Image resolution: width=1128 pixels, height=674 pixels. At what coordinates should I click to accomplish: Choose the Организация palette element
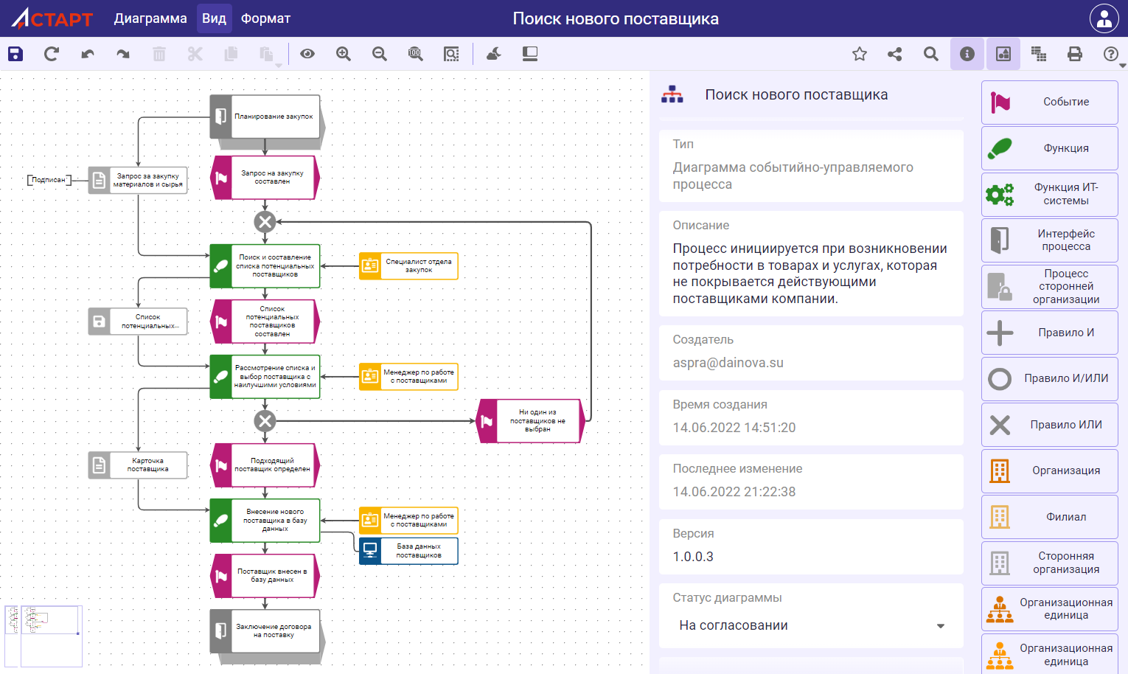pyautogui.click(x=1050, y=470)
